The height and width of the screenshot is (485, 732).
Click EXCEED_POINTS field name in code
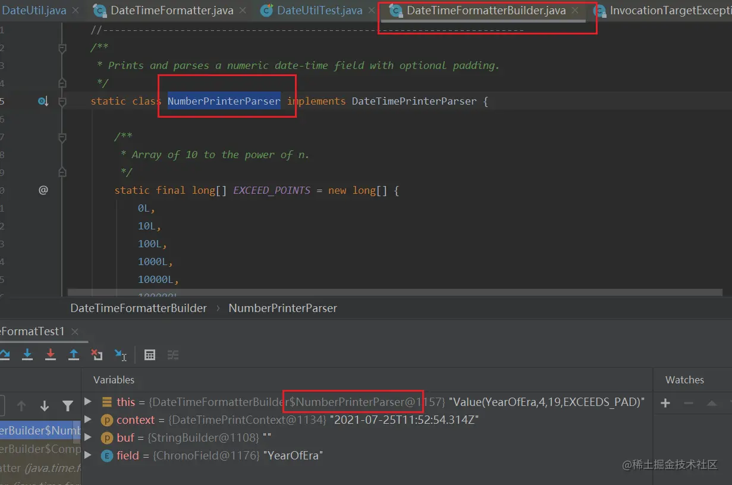(x=272, y=190)
